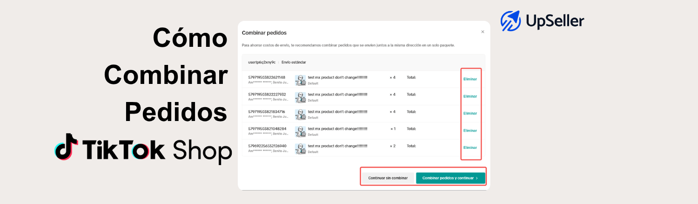Click the UpSeller brand name text
698x204 pixels.
click(x=555, y=21)
